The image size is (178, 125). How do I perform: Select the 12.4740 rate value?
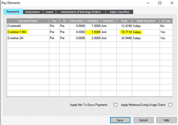click(124, 26)
